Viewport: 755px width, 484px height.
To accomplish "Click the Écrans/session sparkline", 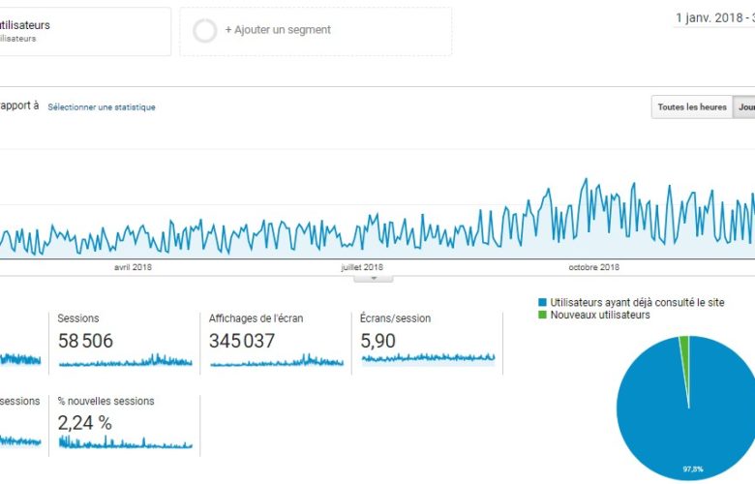I will [x=428, y=359].
